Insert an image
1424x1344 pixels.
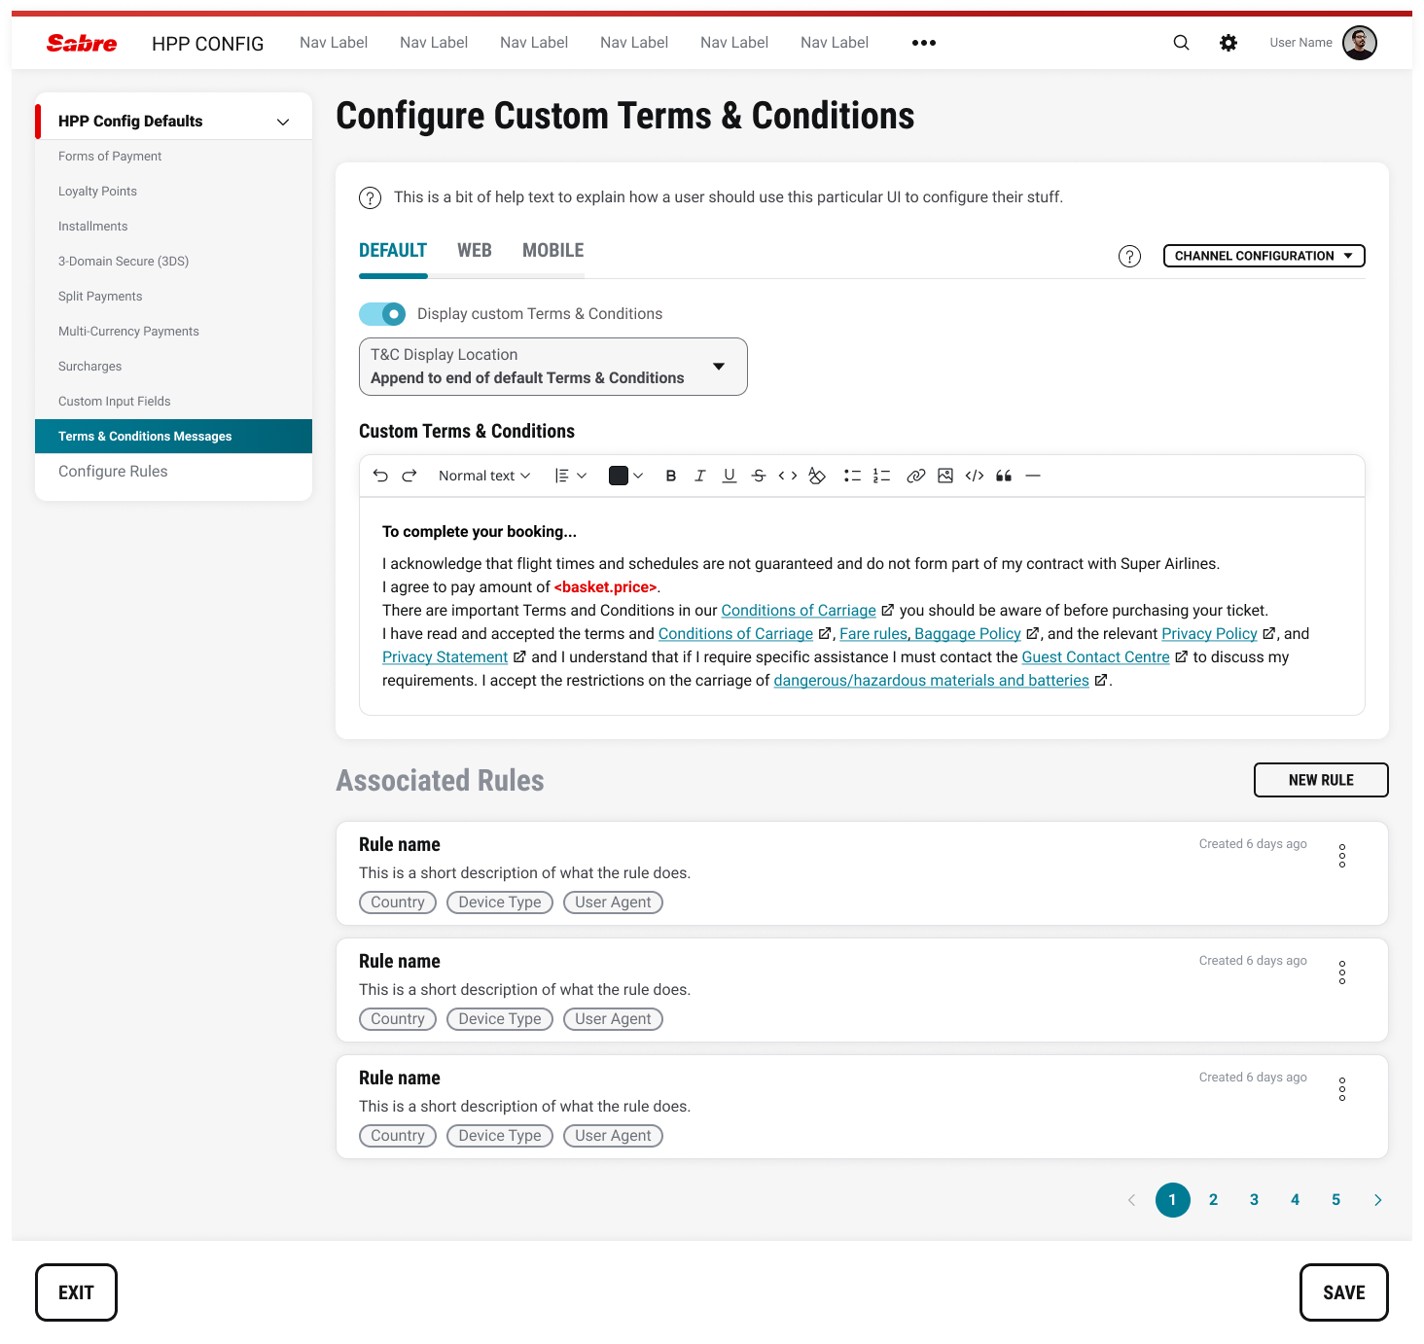pos(945,476)
